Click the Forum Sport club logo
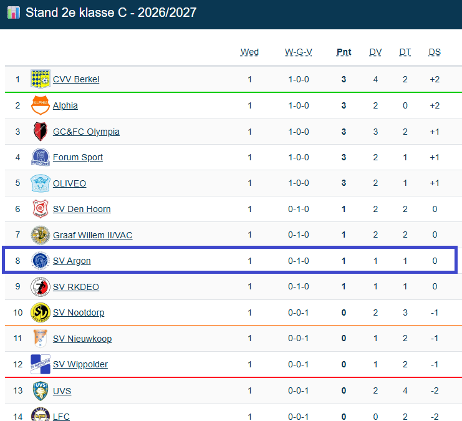This screenshot has height=421, width=462. pos(41,157)
